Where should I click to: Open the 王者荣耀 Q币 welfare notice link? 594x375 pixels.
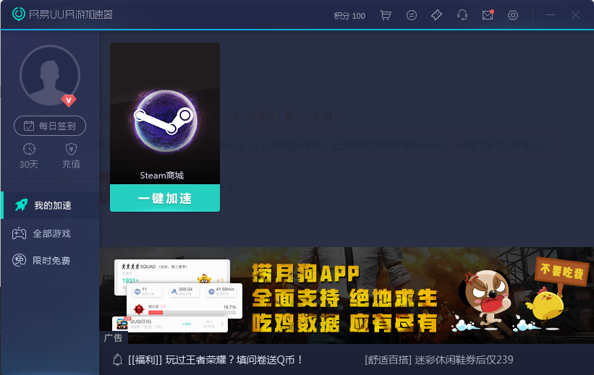pos(216,360)
